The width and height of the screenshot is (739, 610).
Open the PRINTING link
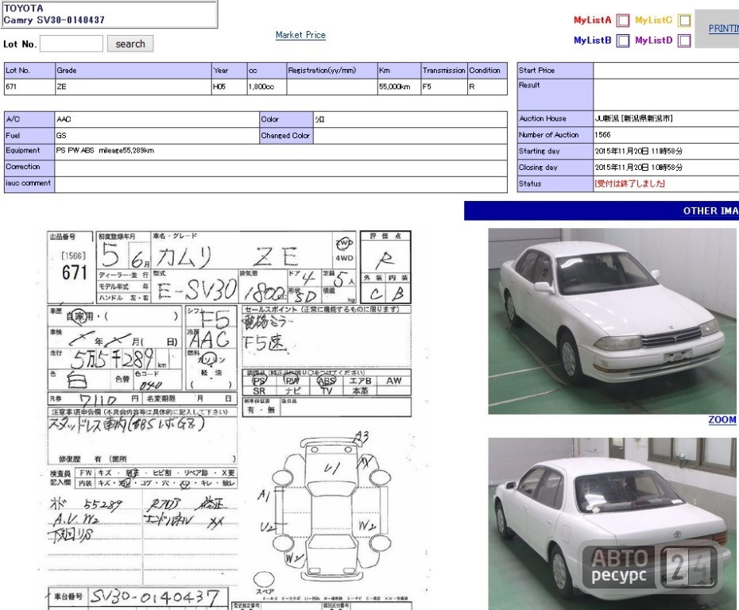pos(723,29)
